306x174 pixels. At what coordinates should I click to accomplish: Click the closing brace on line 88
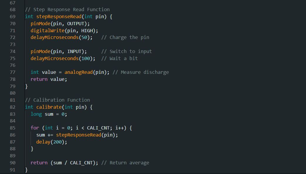click(32, 149)
